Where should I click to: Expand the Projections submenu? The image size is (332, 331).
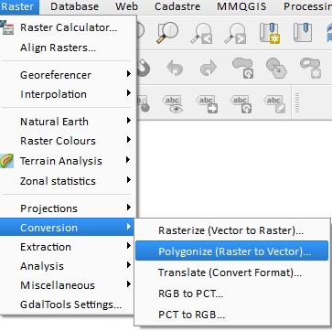click(69, 208)
